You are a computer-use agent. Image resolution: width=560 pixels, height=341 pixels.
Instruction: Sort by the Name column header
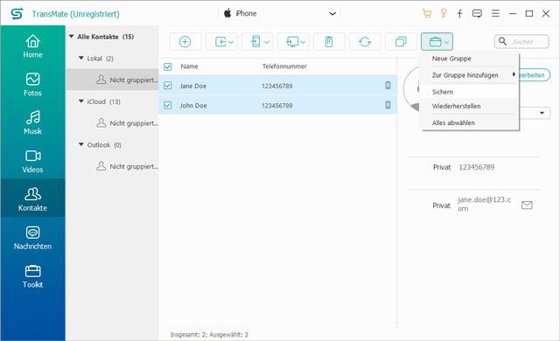point(189,66)
